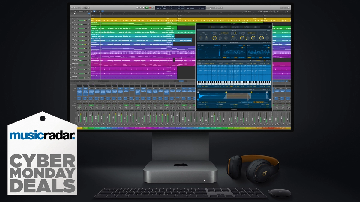Select the mixer Single view tab

point(176,81)
